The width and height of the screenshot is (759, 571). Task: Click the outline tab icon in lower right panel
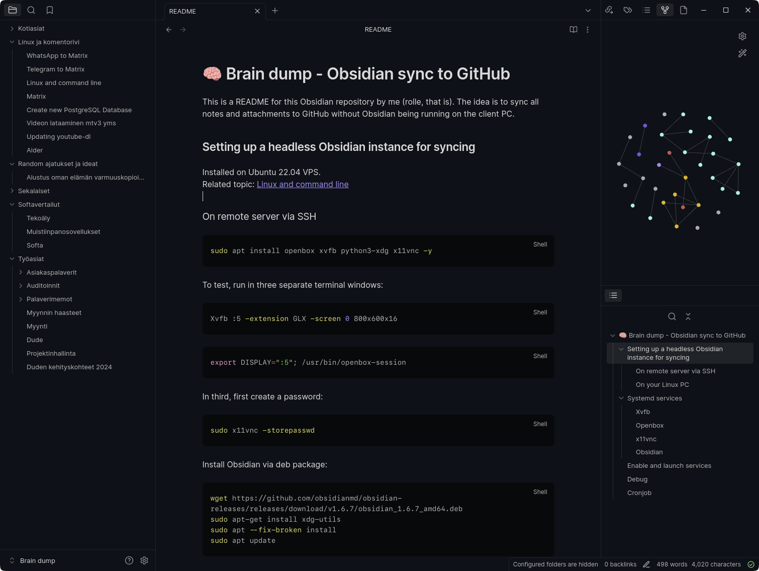(x=613, y=295)
